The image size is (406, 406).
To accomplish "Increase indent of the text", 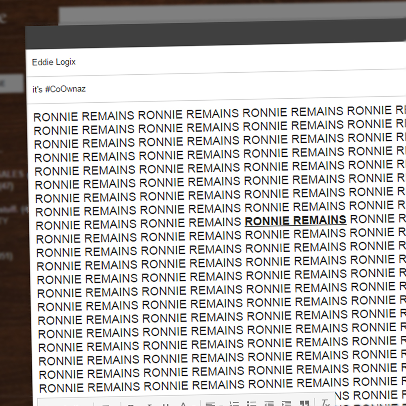I will (286, 404).
